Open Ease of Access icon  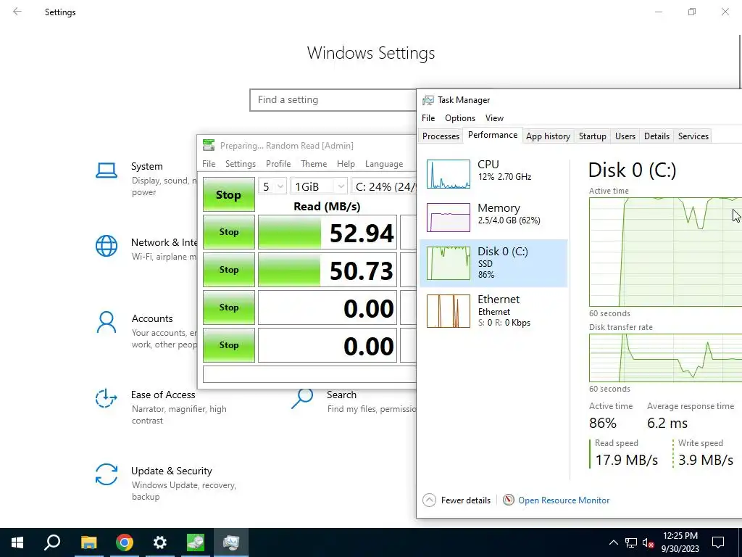coord(107,398)
